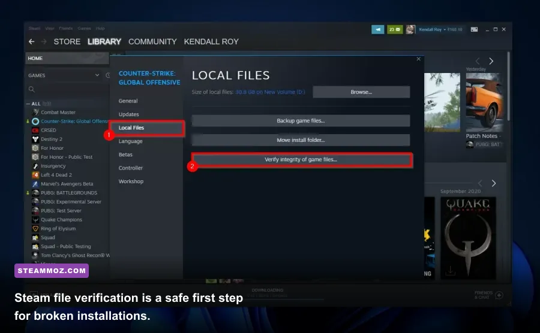Click previous arrow in the September 2020 row
540x333 pixels.
(480, 183)
